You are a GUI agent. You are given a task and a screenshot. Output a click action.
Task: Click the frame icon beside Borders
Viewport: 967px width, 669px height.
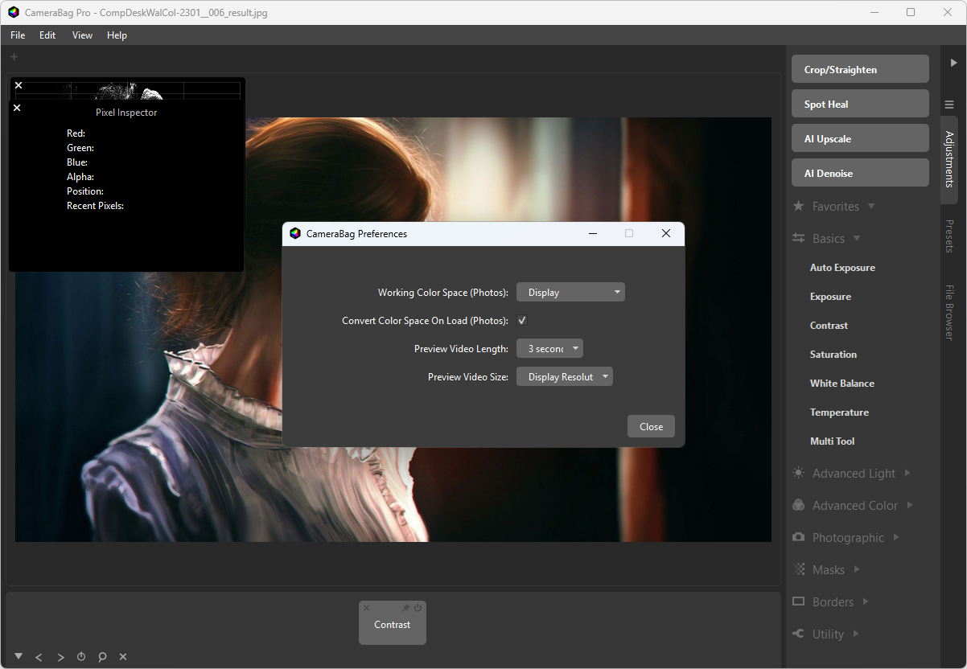[799, 601]
